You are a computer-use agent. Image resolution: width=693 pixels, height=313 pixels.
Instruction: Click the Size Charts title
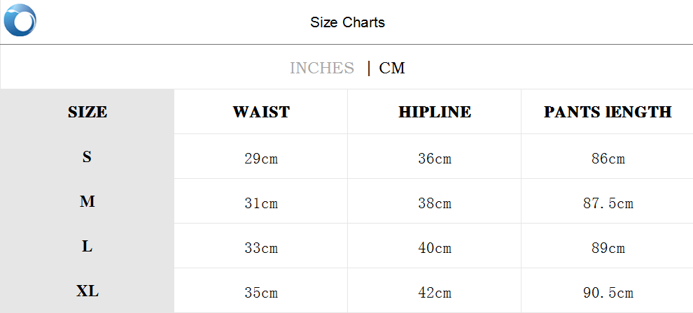click(347, 22)
